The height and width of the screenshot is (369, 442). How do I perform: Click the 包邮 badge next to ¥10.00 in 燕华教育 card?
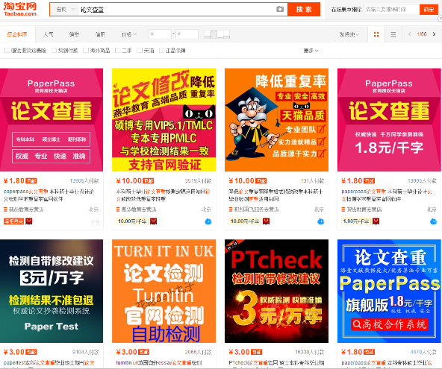tap(149, 181)
